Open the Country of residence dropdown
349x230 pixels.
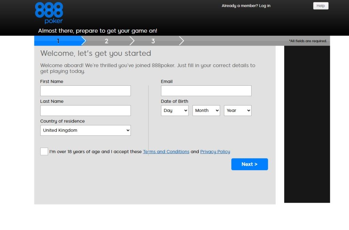(86, 130)
